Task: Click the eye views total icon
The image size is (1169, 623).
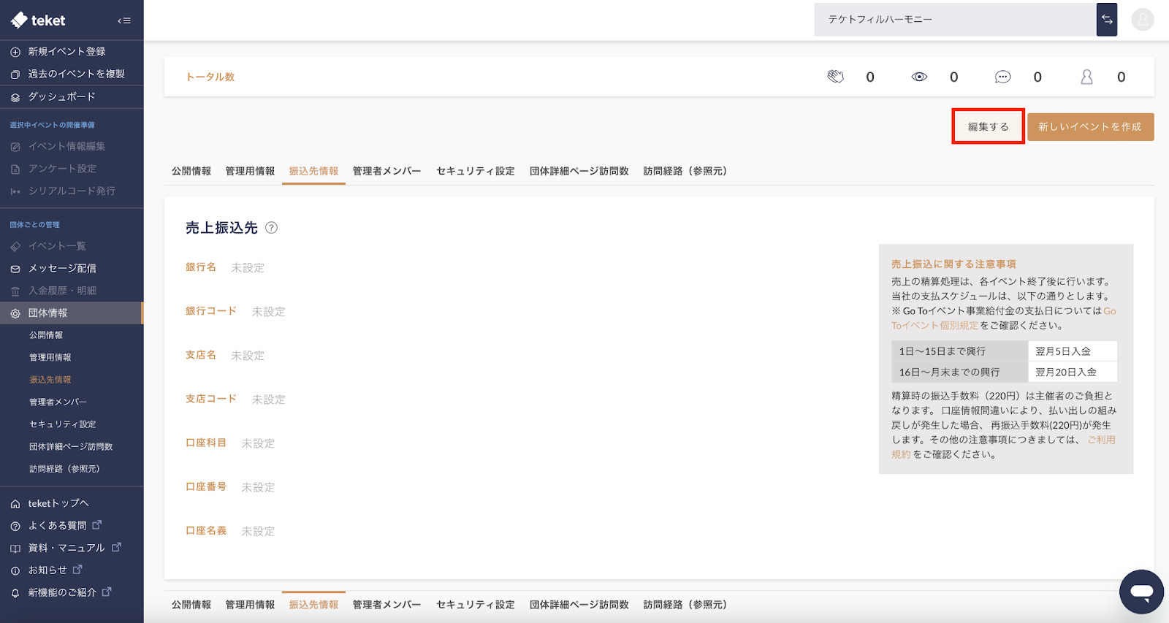Action: tap(919, 77)
